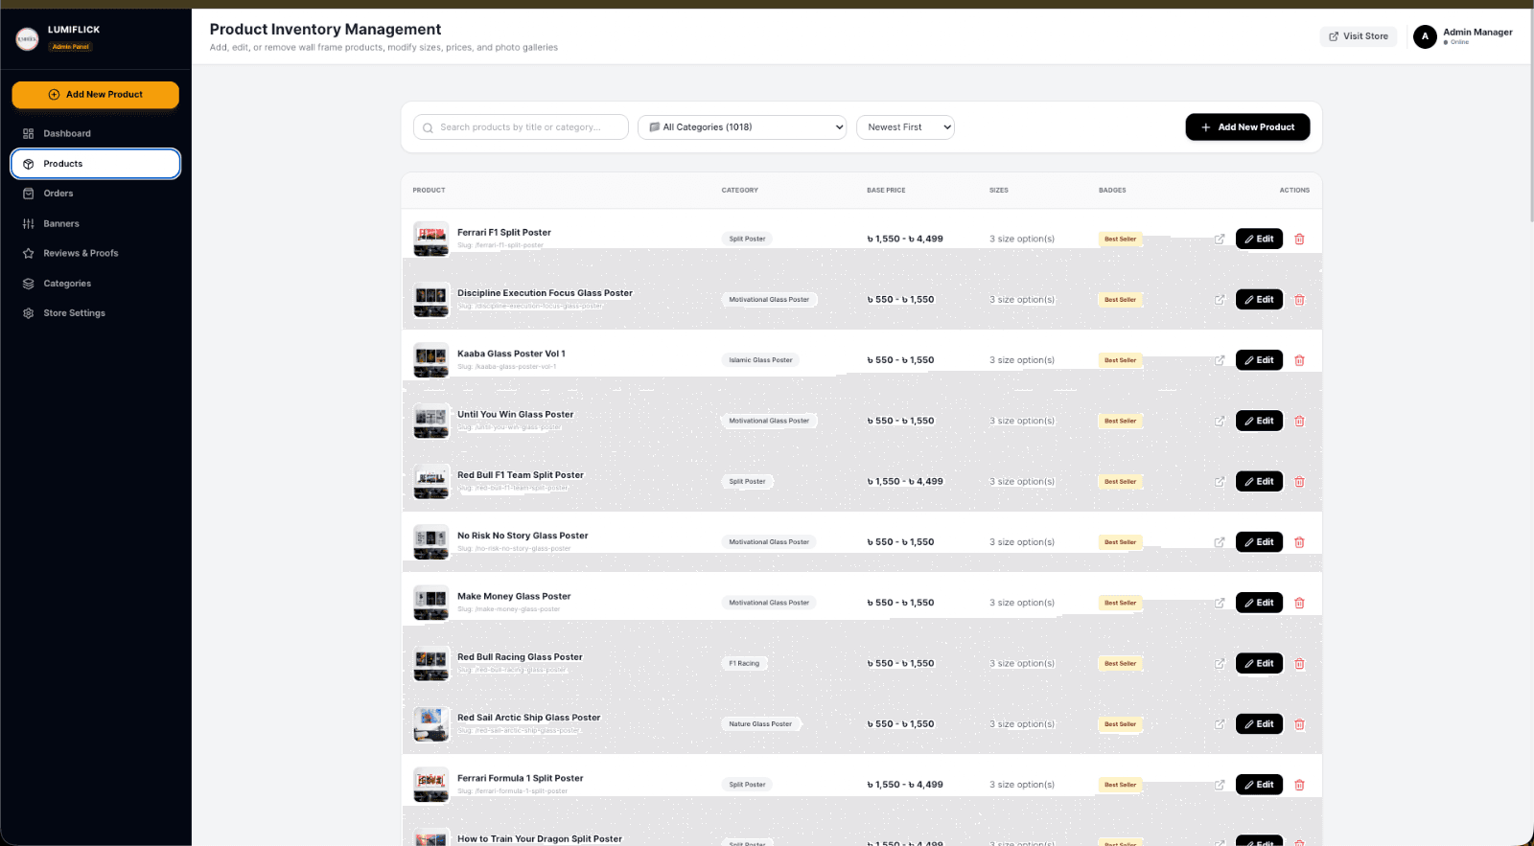Image resolution: width=1534 pixels, height=846 pixels.
Task: Delete Discipline Execution Focus Glass Poster
Action: tap(1299, 300)
